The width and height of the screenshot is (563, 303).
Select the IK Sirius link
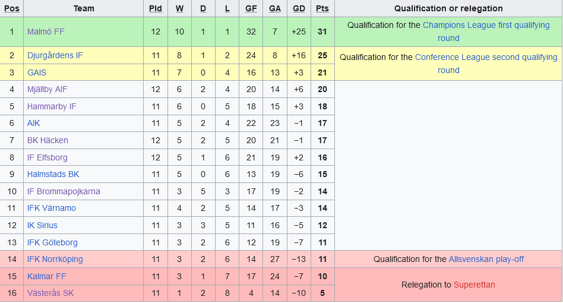[42, 225]
